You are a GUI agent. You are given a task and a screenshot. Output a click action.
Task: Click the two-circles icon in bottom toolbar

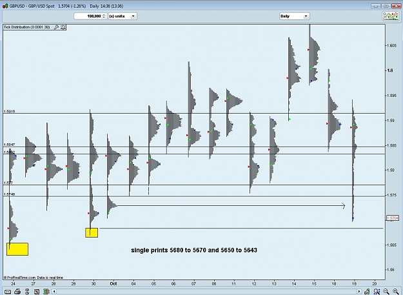pos(27,291)
